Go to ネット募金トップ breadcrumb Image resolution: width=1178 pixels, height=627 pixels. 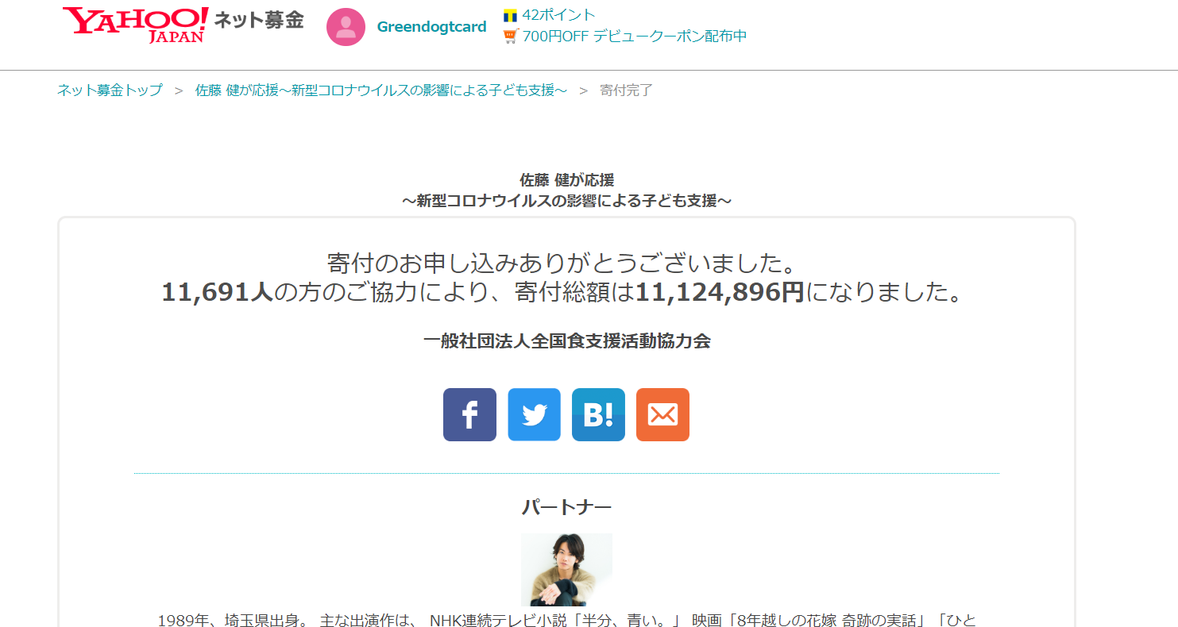[110, 90]
